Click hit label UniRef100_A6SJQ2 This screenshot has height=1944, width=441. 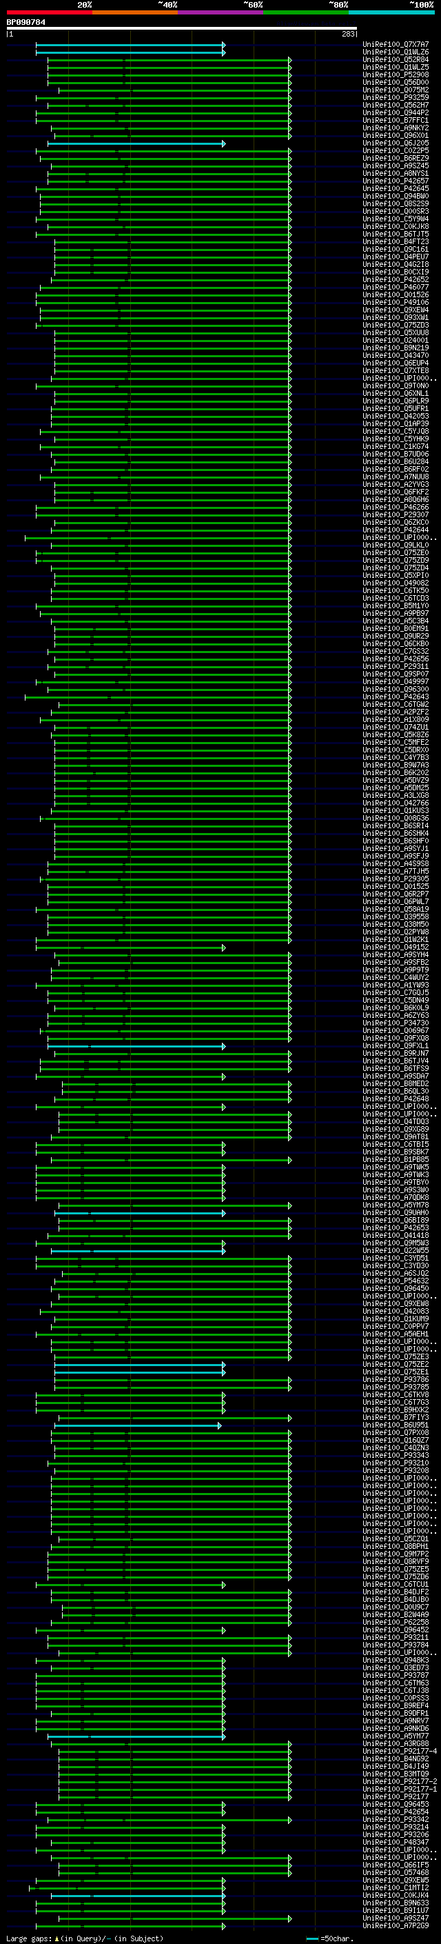coord(396,1273)
